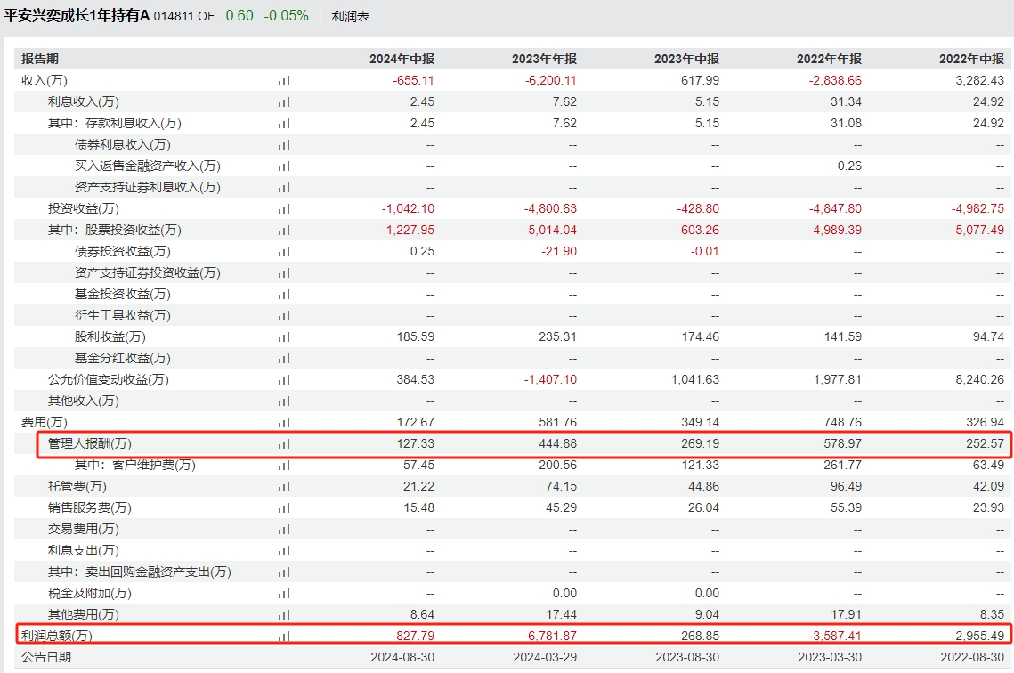Select the 投资收益(万) row label

[84, 208]
